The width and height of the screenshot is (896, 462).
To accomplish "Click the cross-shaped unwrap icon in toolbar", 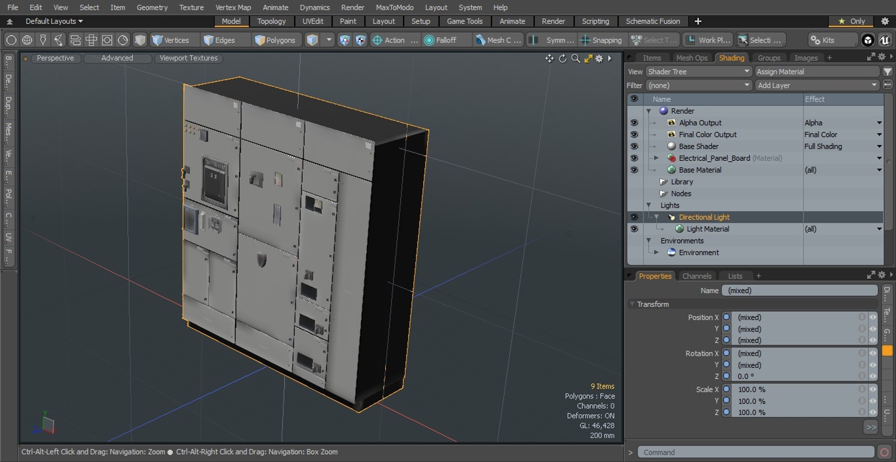I will click(x=91, y=40).
